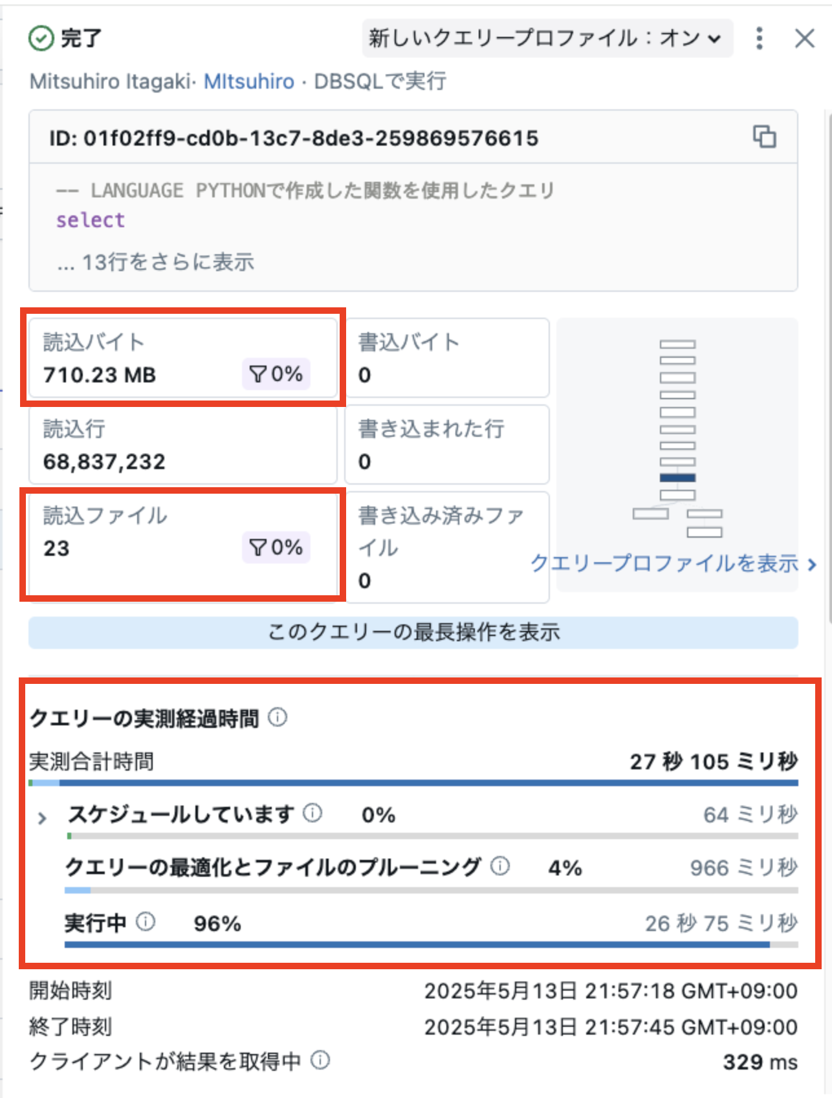The height and width of the screenshot is (1098, 832).
Task: Copy the query ID with the copy icon
Action: (764, 137)
